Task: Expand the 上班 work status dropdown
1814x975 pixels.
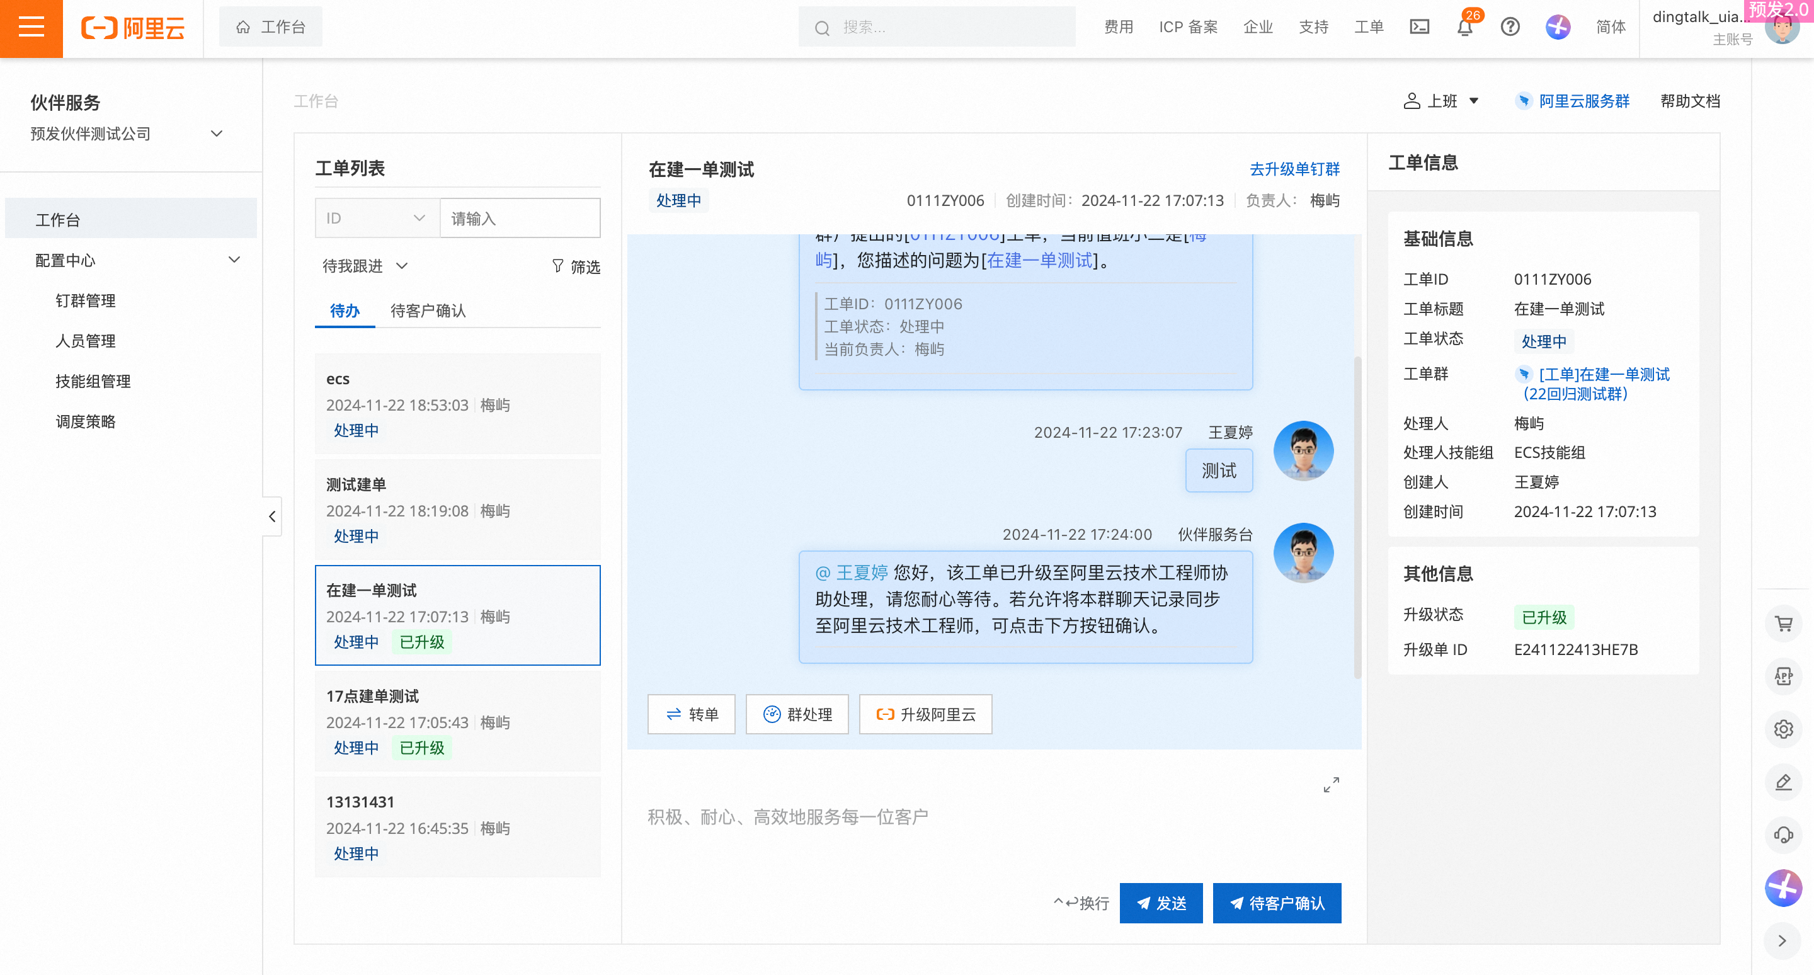Action: tap(1442, 101)
